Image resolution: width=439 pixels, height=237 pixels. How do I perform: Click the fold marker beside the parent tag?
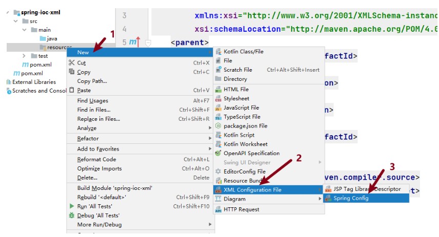tap(148, 43)
